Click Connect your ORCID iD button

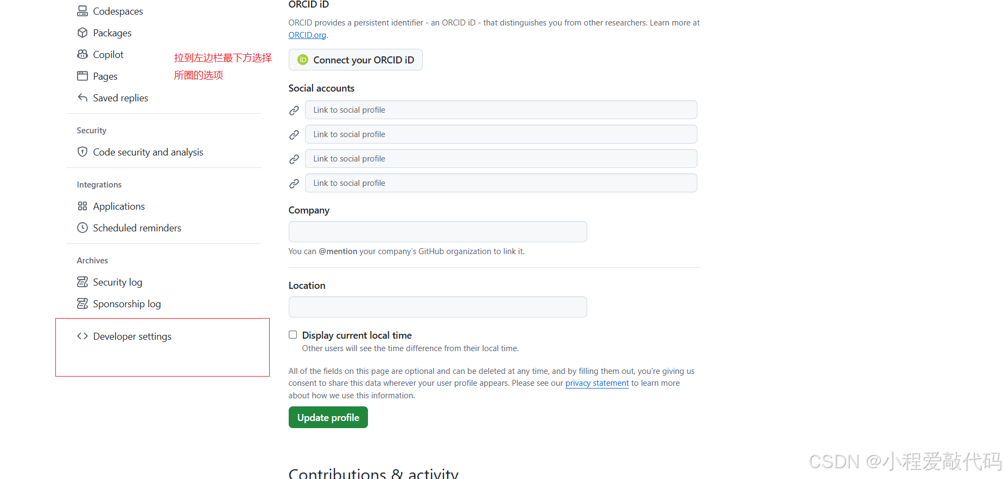pyautogui.click(x=355, y=60)
